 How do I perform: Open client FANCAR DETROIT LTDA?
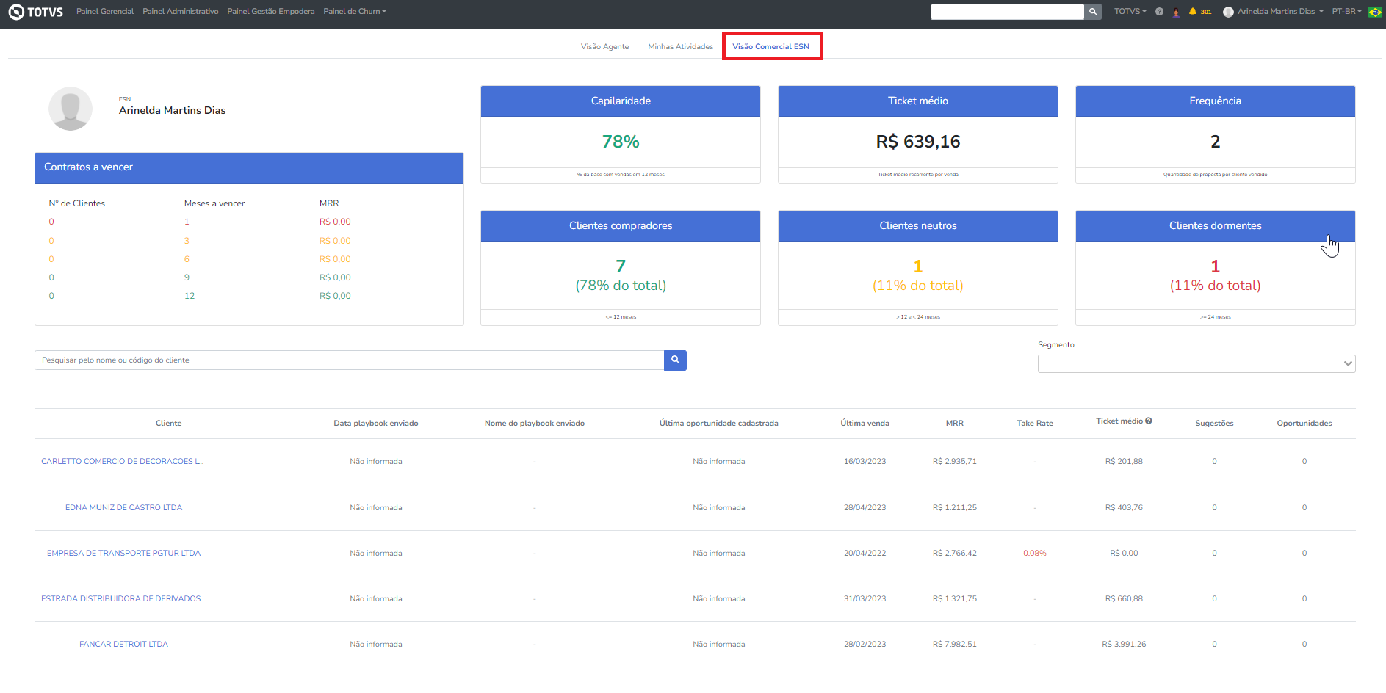(x=123, y=645)
